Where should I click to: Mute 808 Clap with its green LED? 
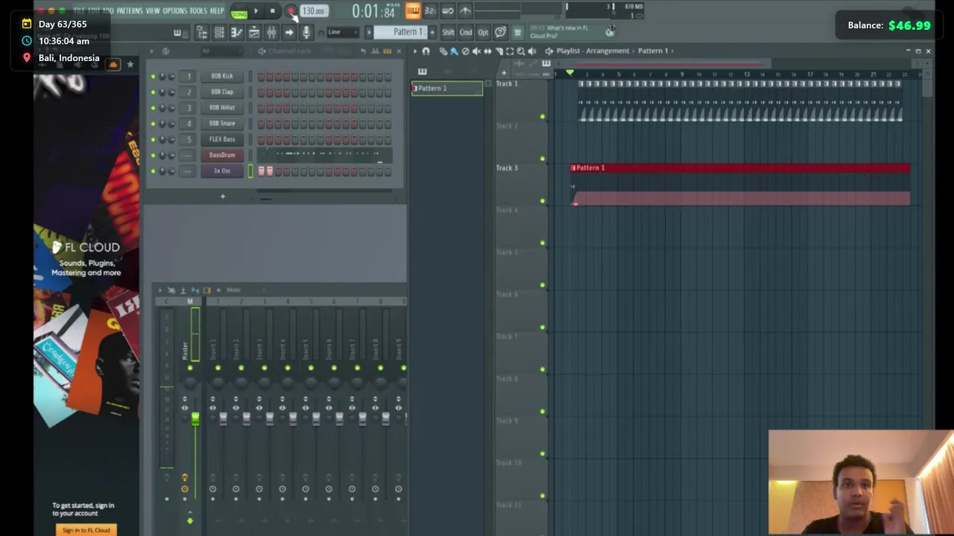[x=153, y=92]
